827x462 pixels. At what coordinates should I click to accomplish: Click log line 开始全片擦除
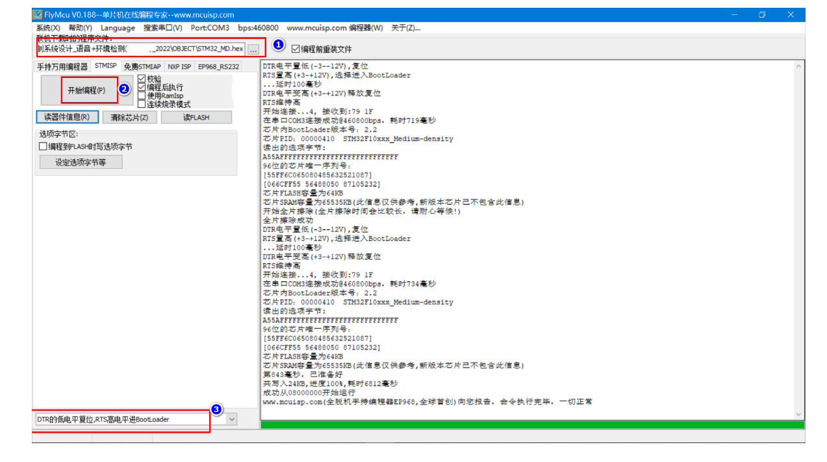pos(361,211)
